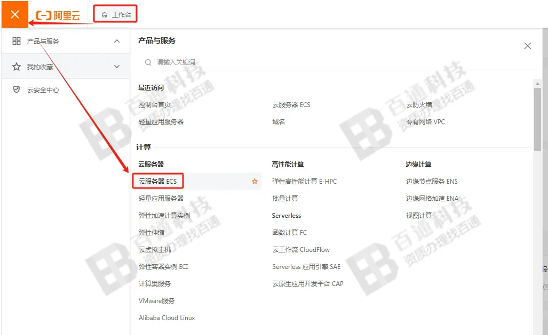
Task: Open 函数计算 FC
Action: pyautogui.click(x=289, y=232)
